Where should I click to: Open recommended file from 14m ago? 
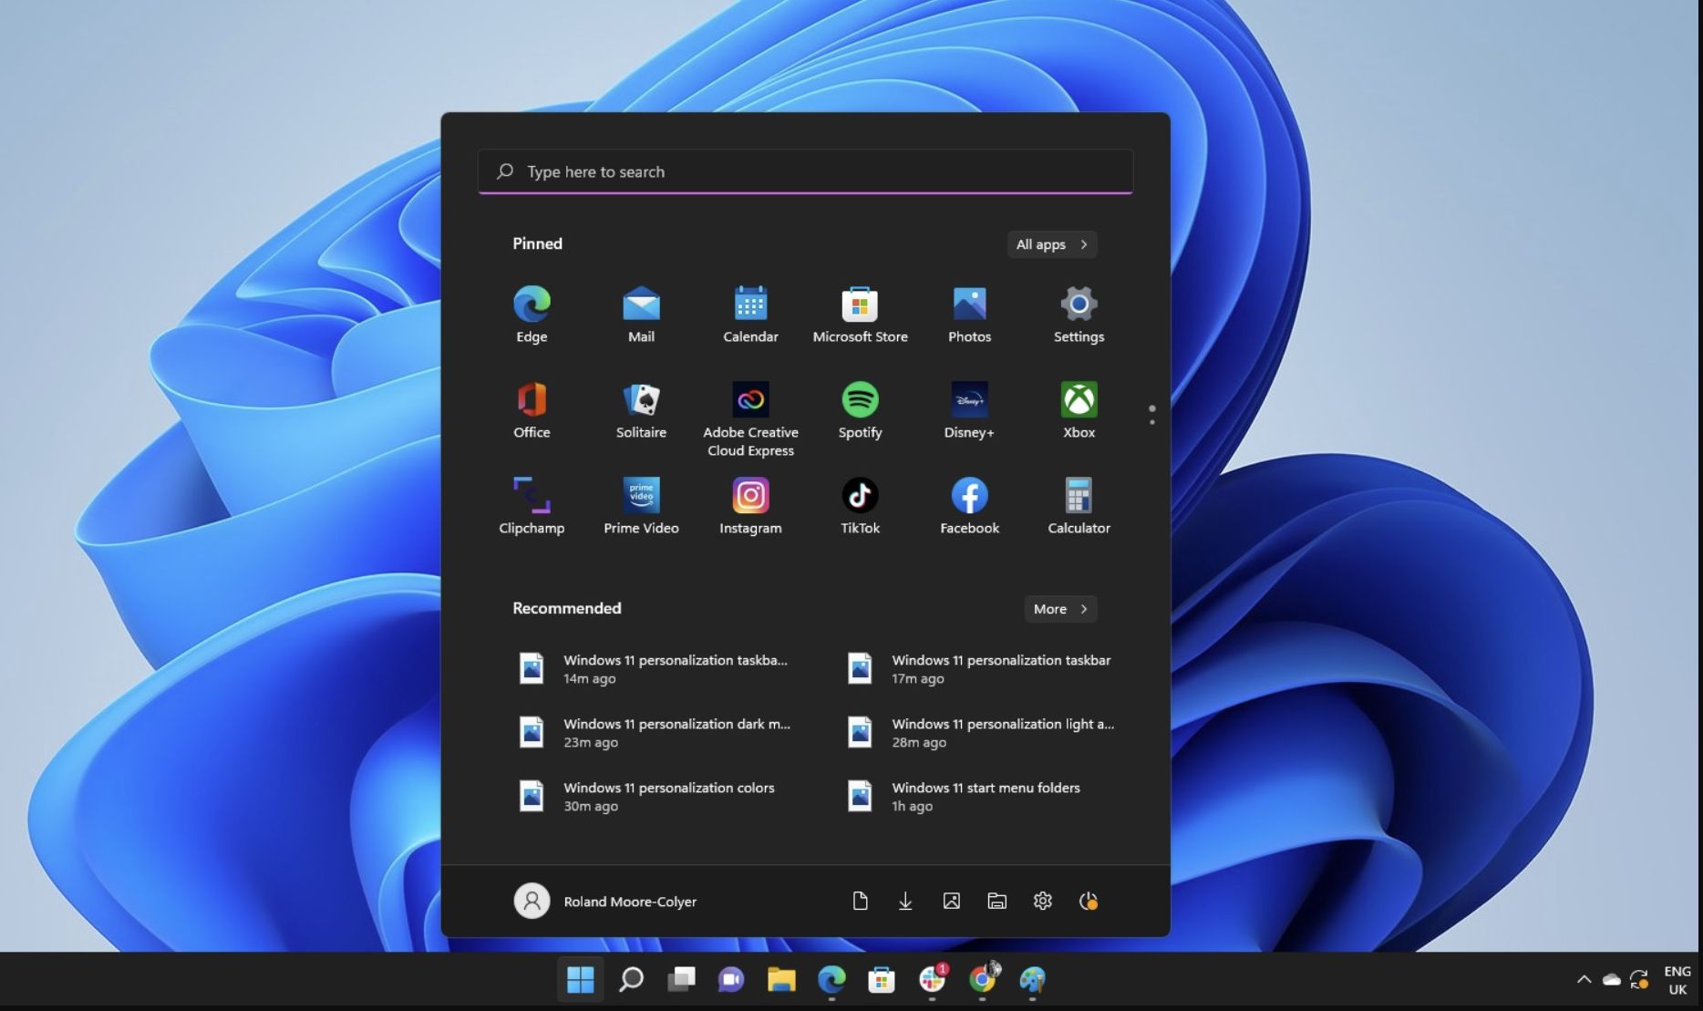[x=652, y=669]
